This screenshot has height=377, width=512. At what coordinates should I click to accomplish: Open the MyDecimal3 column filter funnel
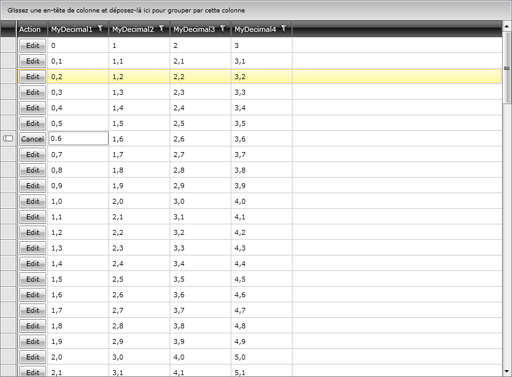click(x=223, y=29)
